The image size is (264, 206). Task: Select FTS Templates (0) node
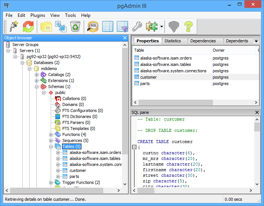[x=78, y=128]
